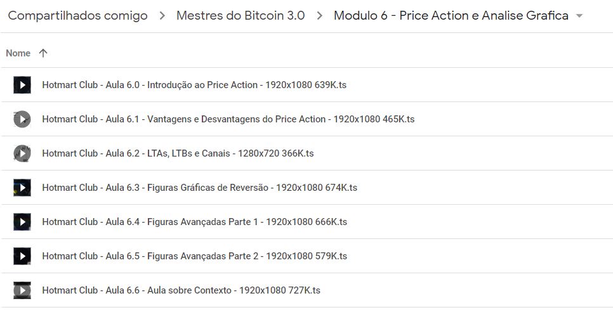Click video thumbnail icon for Aula 6.3

tap(22, 188)
